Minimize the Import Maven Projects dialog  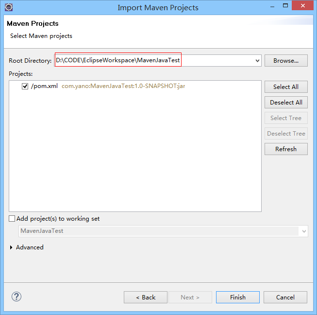(272, 6)
